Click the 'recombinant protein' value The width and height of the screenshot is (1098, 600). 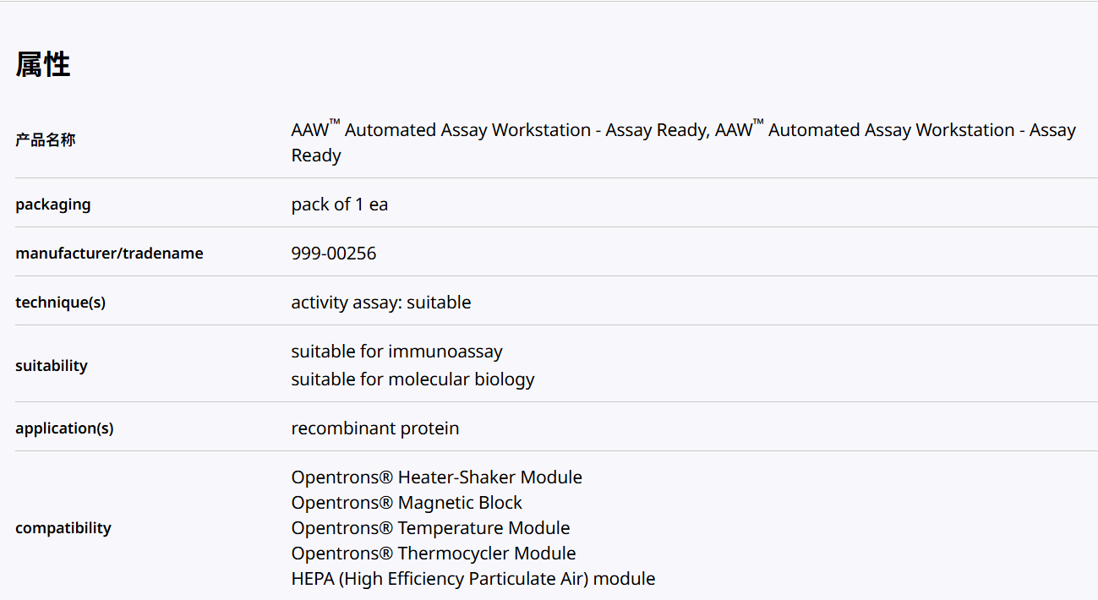click(x=375, y=428)
